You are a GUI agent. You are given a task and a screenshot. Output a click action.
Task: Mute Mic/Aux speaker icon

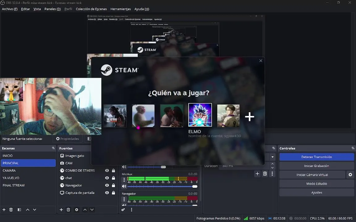pyautogui.click(x=124, y=187)
